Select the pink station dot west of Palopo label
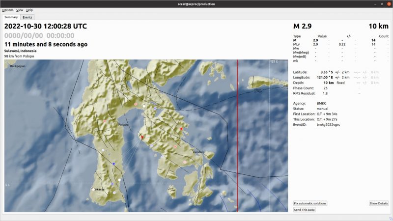The height and width of the screenshot is (221, 393). pos(105,121)
